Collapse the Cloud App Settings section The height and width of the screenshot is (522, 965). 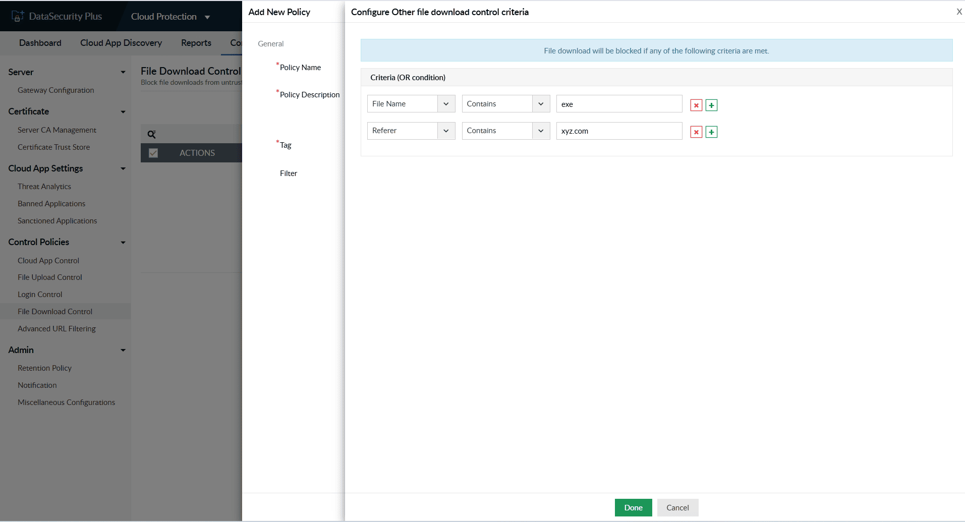point(123,168)
